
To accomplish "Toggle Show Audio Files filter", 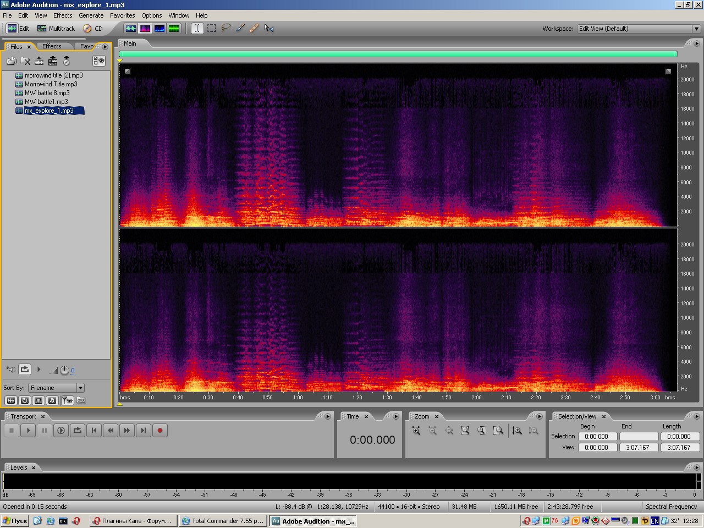I will [x=11, y=400].
